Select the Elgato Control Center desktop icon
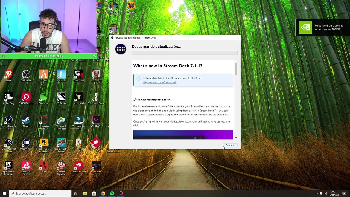350x197 pixels. tap(9, 145)
